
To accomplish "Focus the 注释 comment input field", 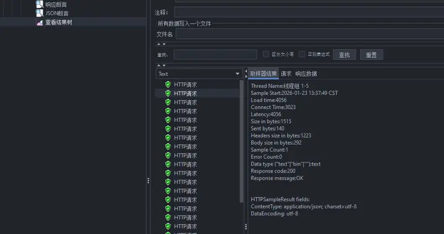I will pyautogui.click(x=309, y=12).
